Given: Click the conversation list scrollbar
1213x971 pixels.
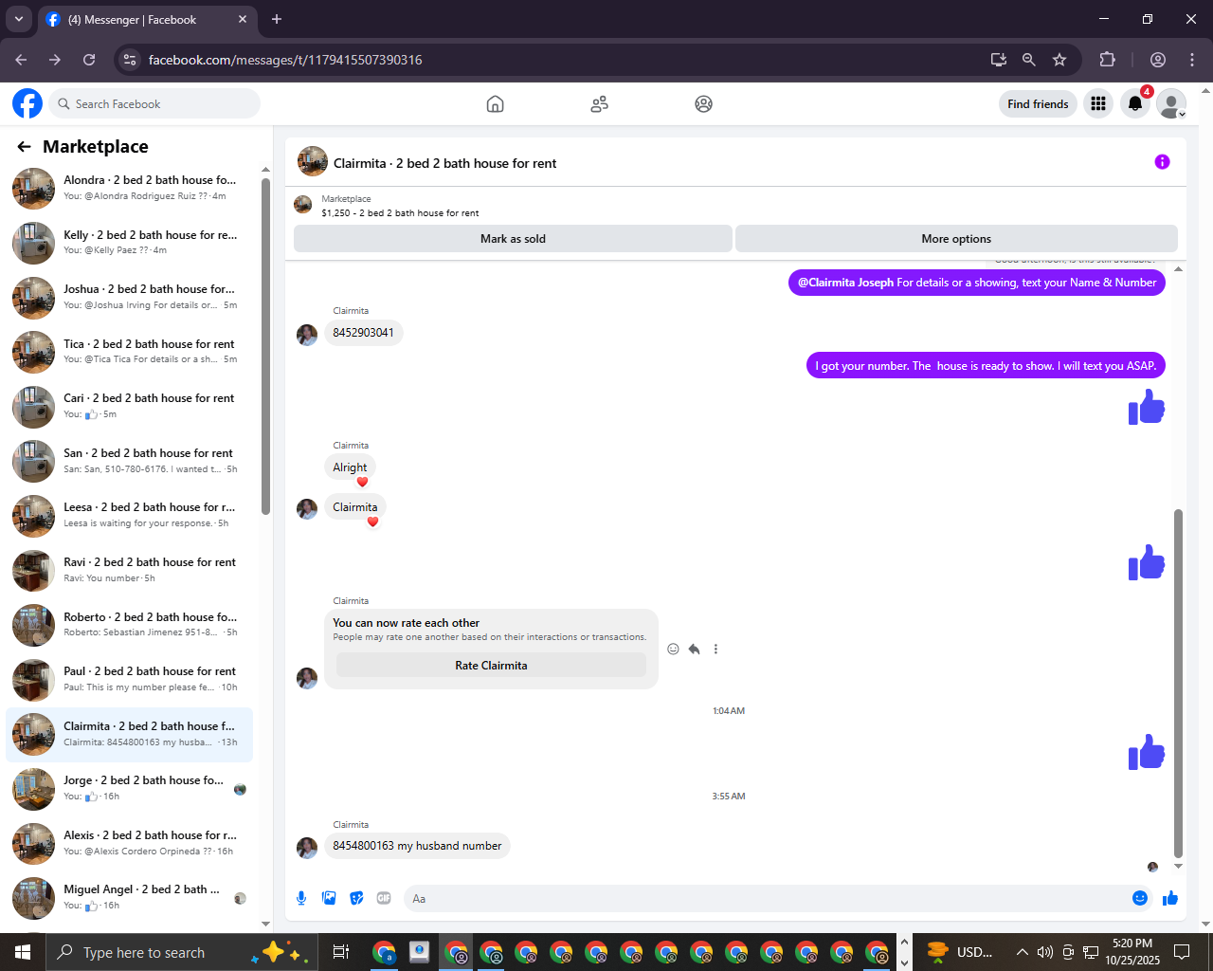Looking at the screenshot, I should click(266, 346).
